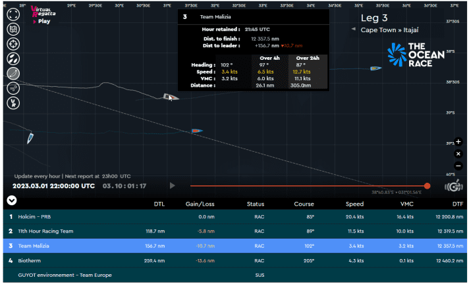Image resolution: width=469 pixels, height=284 pixels.
Task: Open the map layers icon
Action: 13,30
